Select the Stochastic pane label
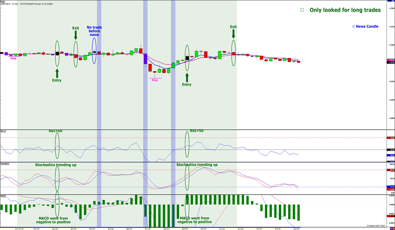Screen dimensions: 395x230 click(5, 163)
